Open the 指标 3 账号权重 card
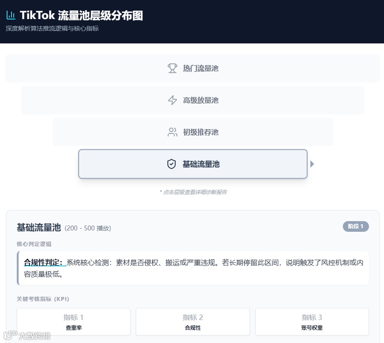384x343 pixels. [312, 322]
